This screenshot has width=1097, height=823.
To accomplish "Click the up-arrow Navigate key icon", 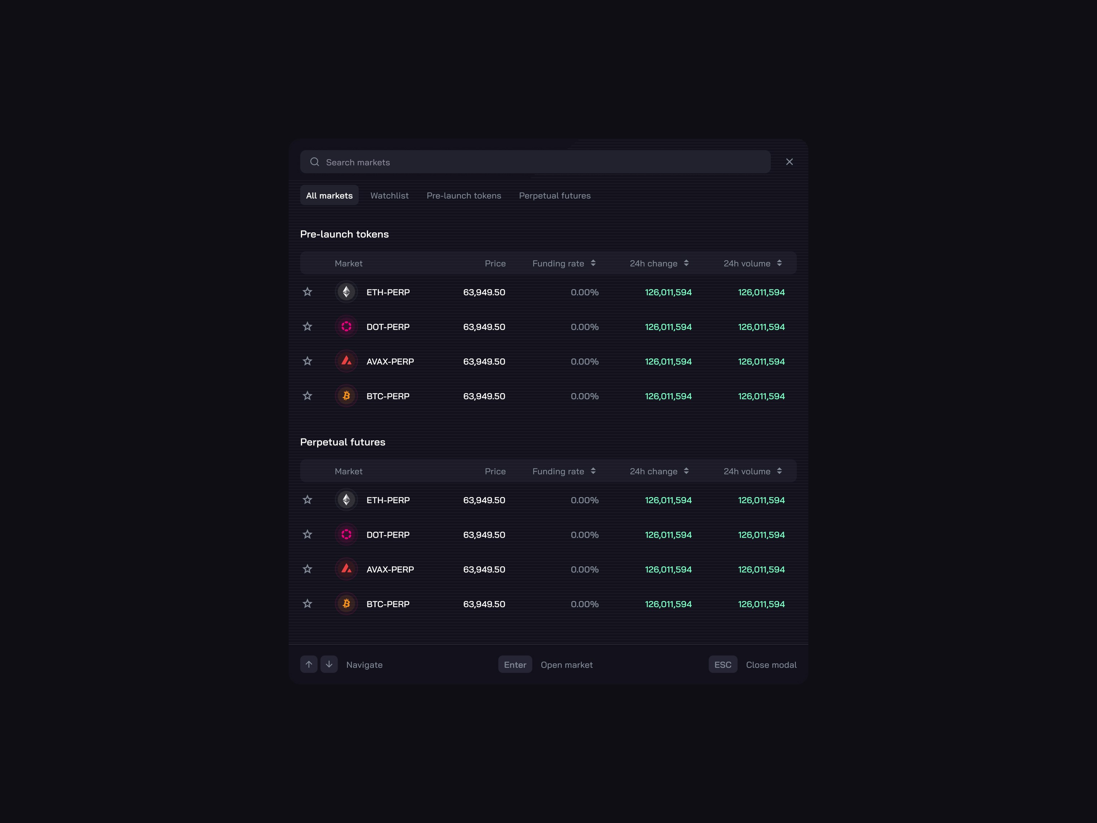I will coord(309,664).
